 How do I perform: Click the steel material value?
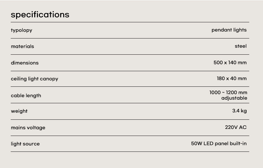[240, 46]
